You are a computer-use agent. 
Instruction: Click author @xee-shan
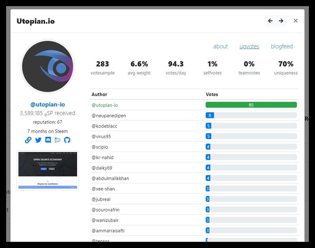(103, 189)
